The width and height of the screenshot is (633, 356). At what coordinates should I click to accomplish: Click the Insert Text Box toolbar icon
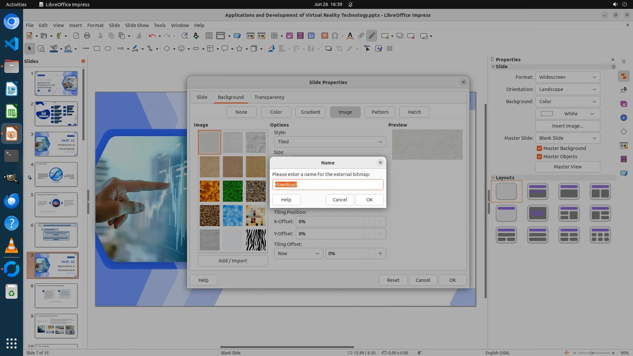[x=324, y=36]
